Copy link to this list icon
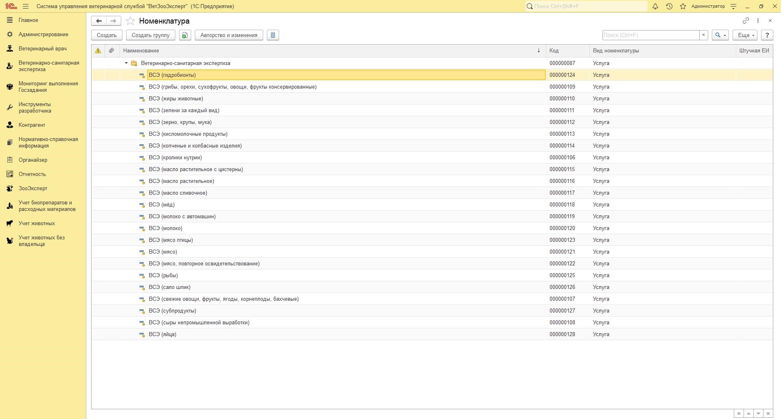Viewport: 781px width, 419px height. [746, 20]
